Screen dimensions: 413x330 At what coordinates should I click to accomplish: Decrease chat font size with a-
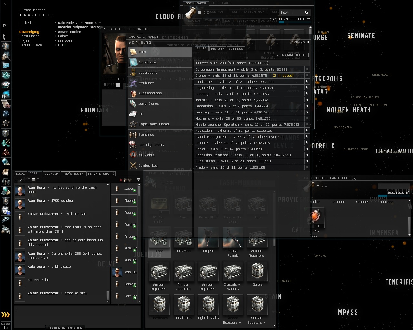tap(16, 180)
